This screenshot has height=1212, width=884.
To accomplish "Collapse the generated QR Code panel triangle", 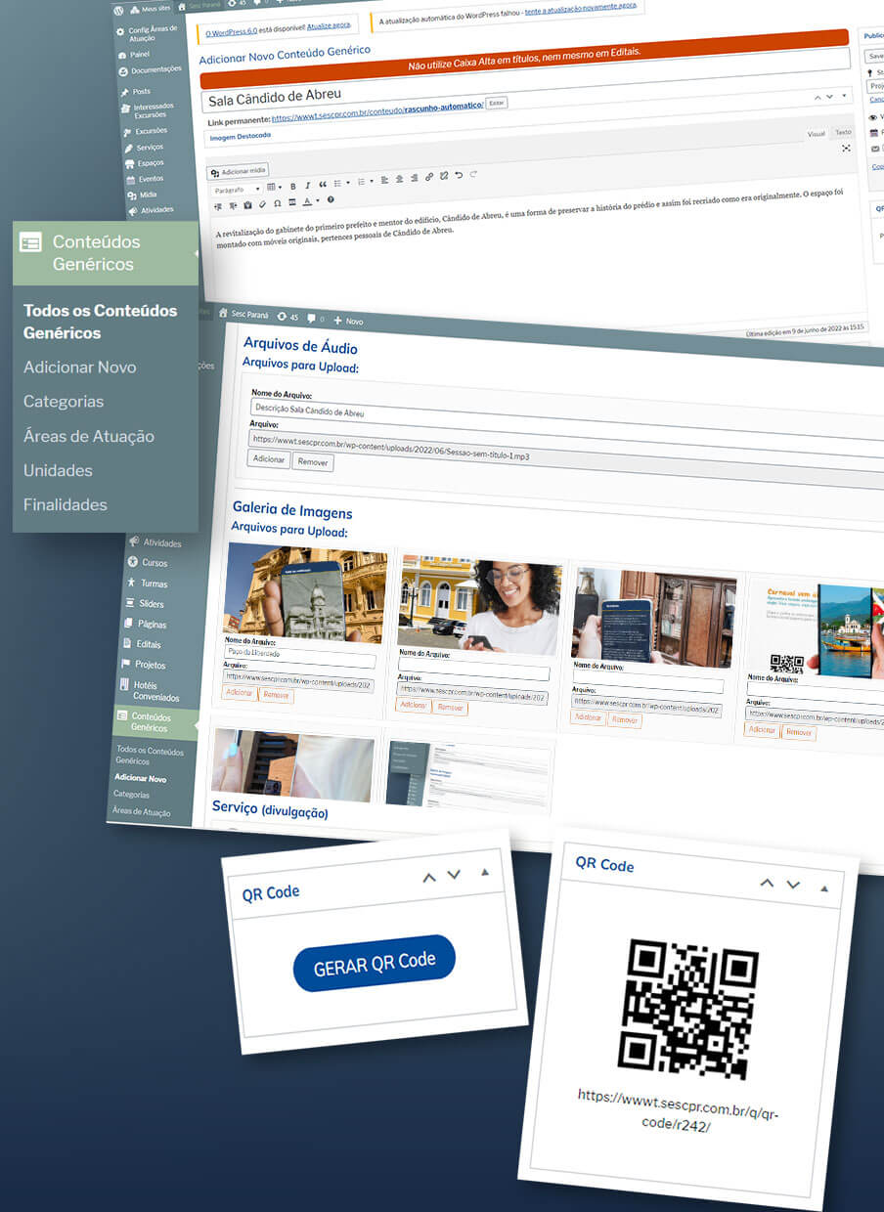I will pyautogui.click(x=824, y=888).
